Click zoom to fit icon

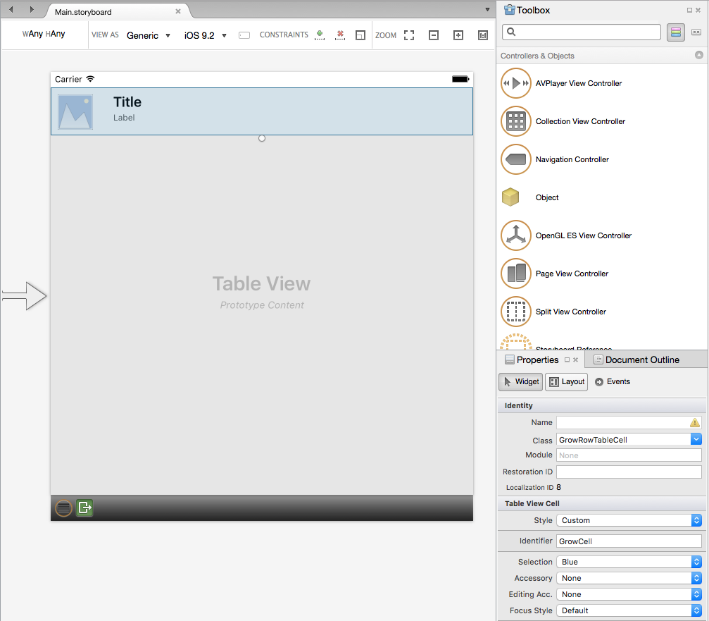coord(409,35)
